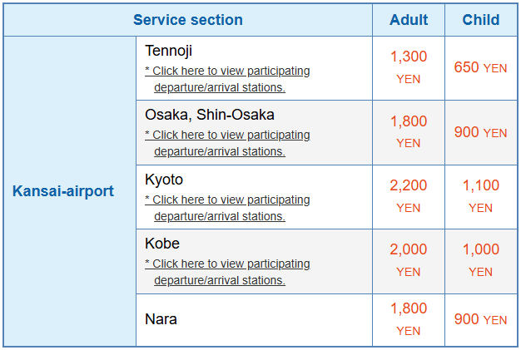Click the Tennoji child fare 650 YEN
Screen dimensions: 521x350
(x=481, y=67)
